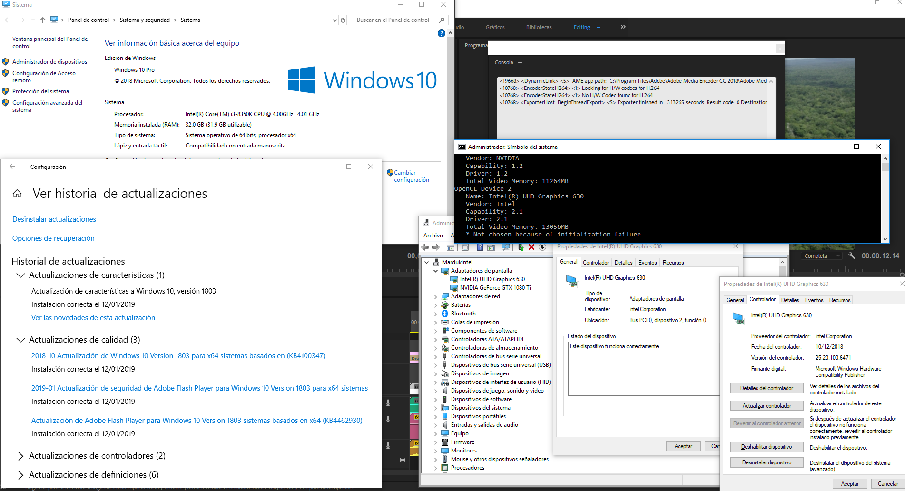
Task: Open Archivo menu in Device Manager
Action: tap(433, 236)
